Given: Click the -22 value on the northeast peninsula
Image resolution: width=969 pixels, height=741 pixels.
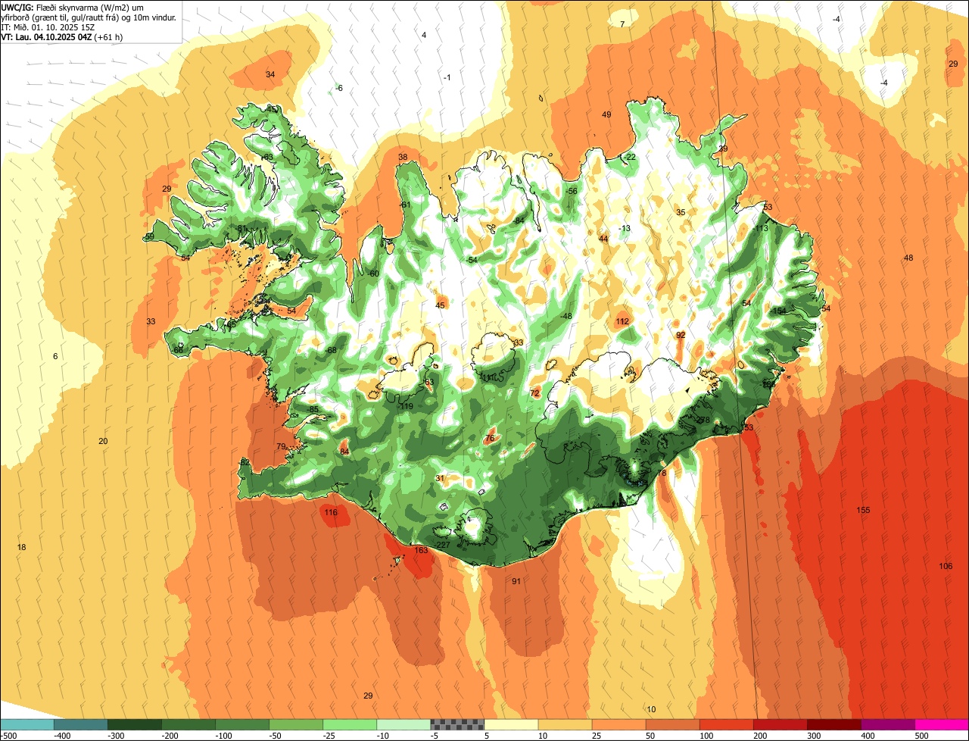Looking at the screenshot, I should [x=630, y=157].
